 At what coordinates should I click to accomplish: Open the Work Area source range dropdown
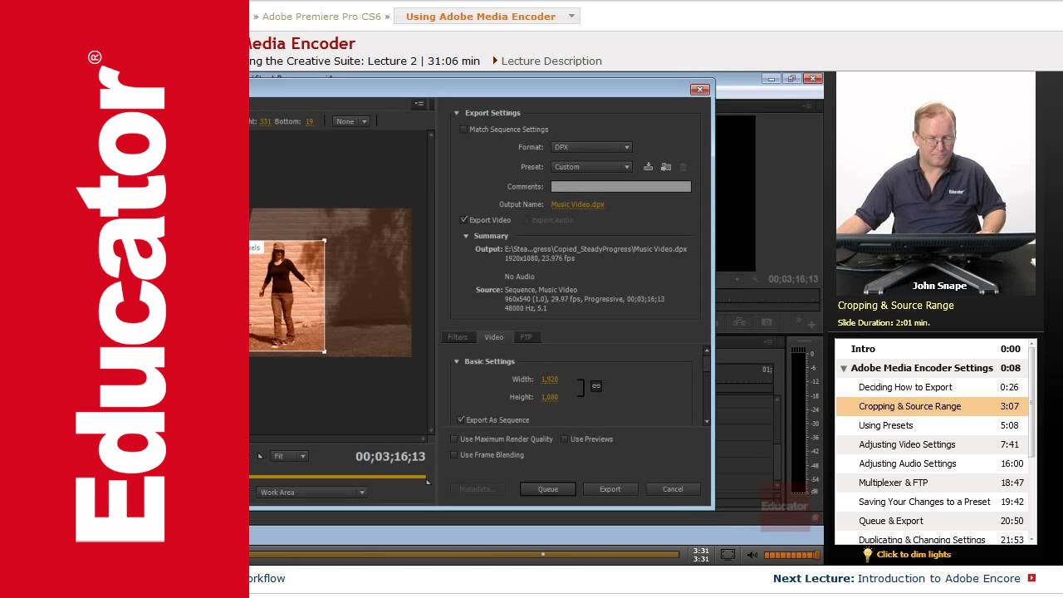click(312, 493)
